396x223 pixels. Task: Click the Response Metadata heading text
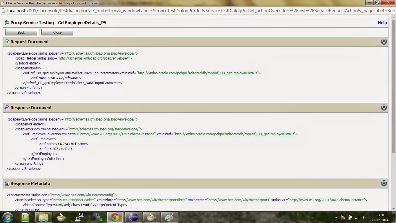(x=30, y=184)
